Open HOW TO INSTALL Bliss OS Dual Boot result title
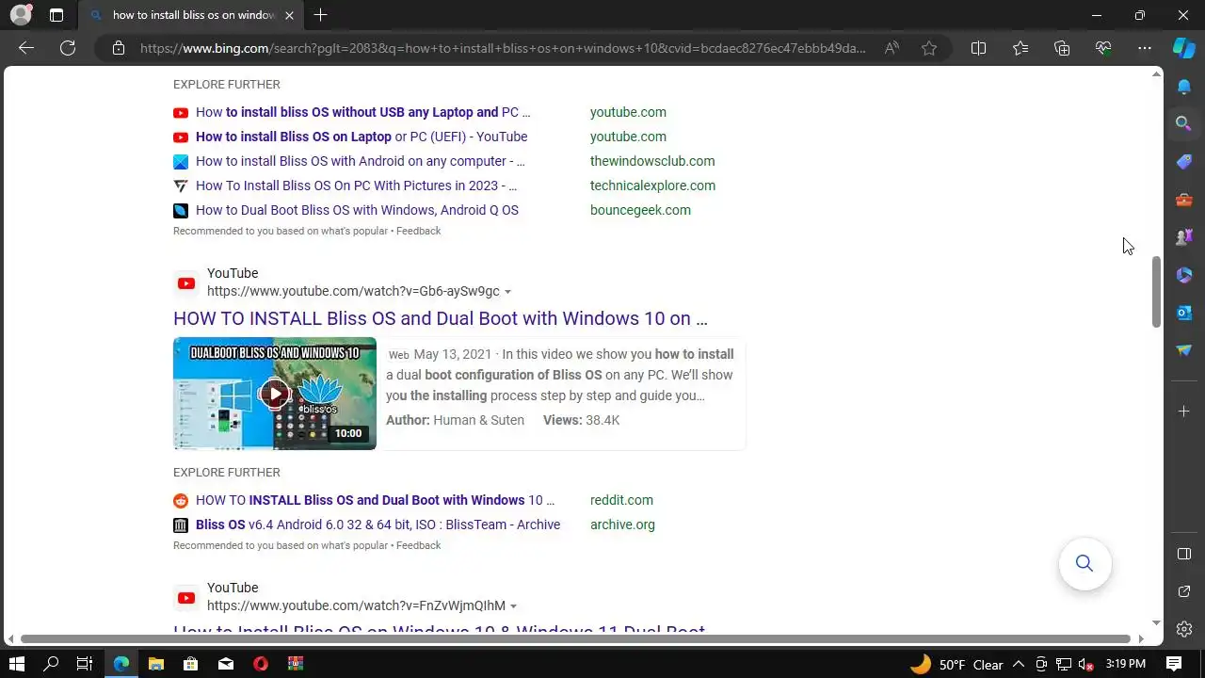Screen dimensions: 1205x678 point(441,318)
